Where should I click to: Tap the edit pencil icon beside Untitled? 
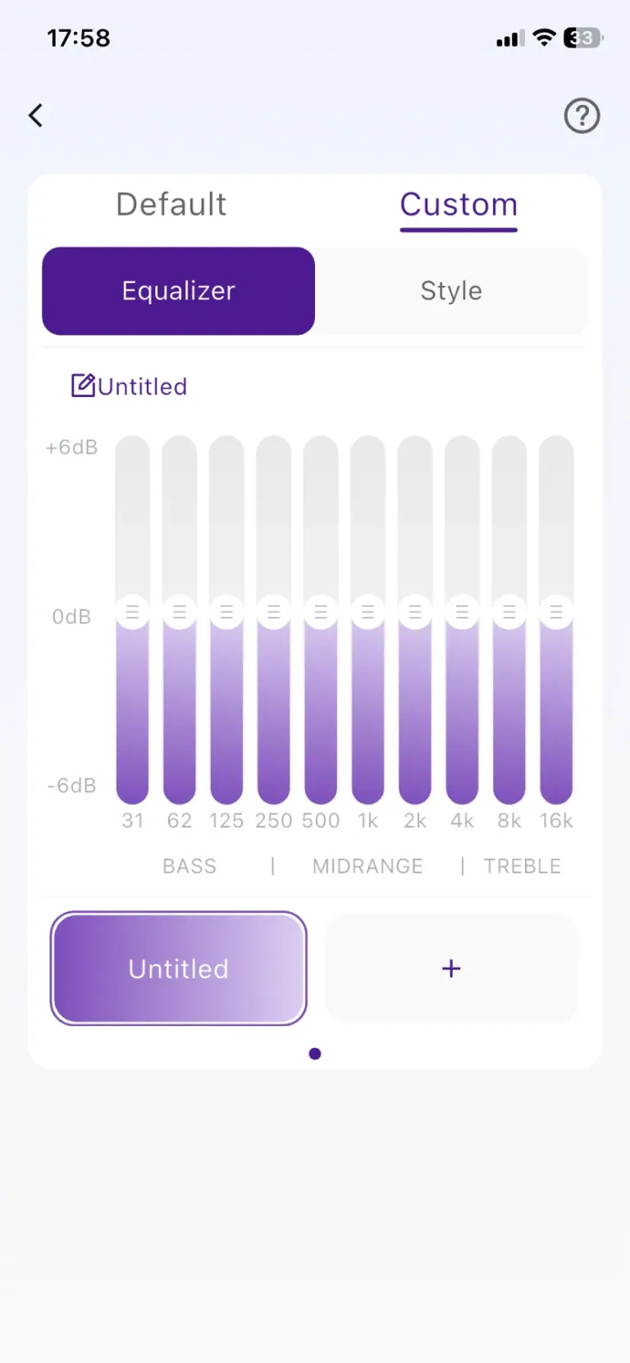click(83, 385)
